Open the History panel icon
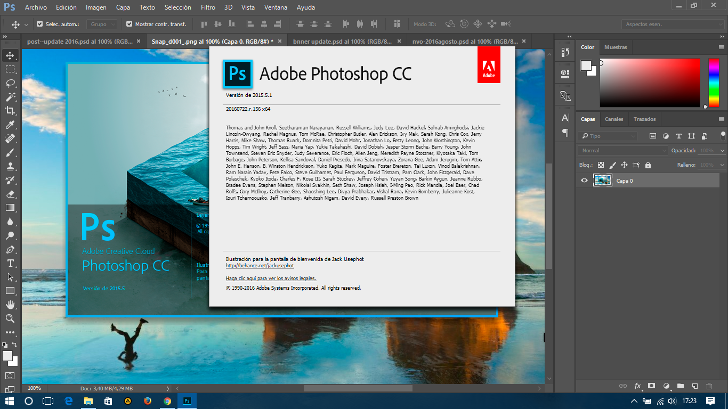This screenshot has height=409, width=728. 565,52
